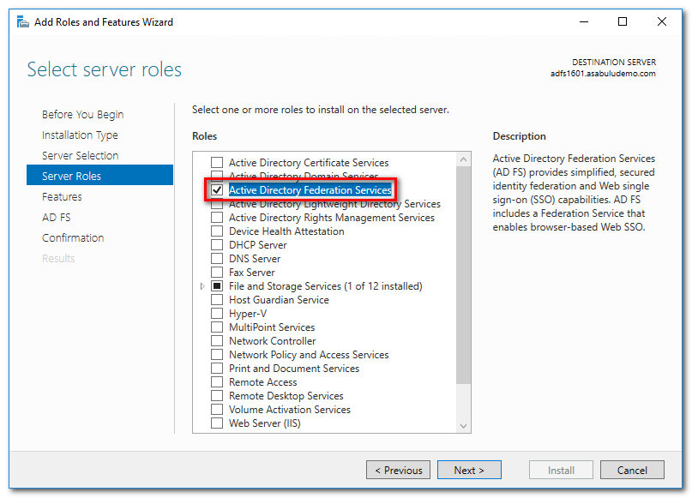This screenshot has height=498, width=692.
Task: Select the Network Controller checkbox
Action: [x=217, y=341]
